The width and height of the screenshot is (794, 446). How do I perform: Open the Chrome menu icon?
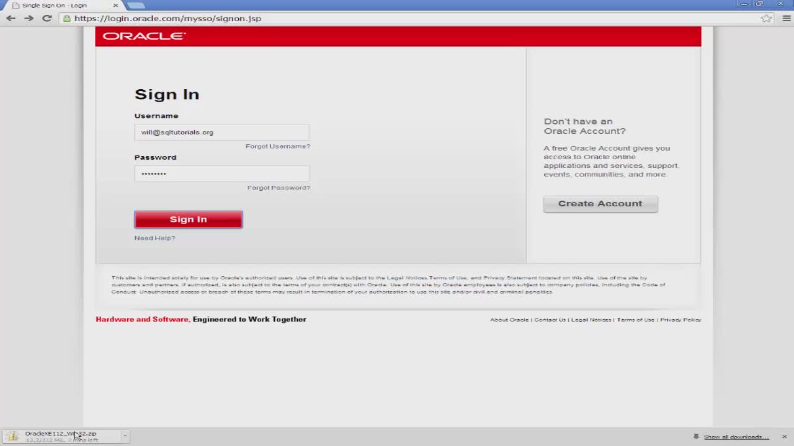click(786, 18)
